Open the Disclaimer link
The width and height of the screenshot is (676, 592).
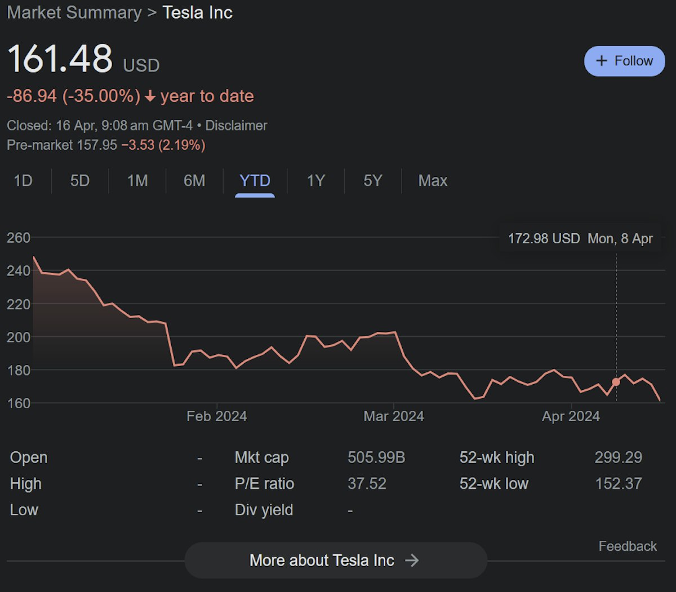point(236,126)
